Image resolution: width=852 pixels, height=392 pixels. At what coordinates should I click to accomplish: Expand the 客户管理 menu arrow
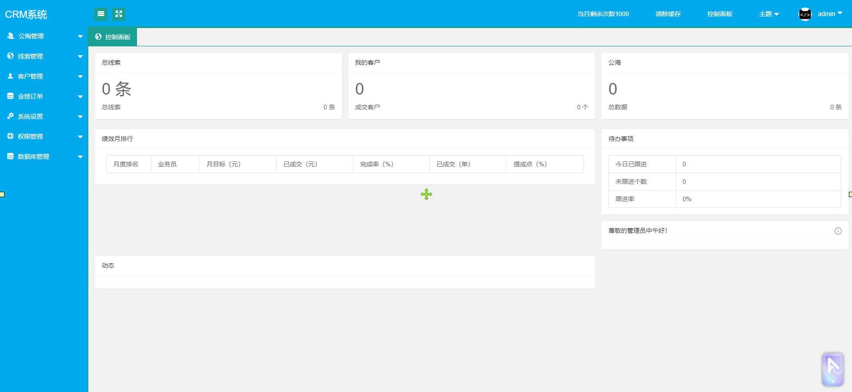pos(80,77)
